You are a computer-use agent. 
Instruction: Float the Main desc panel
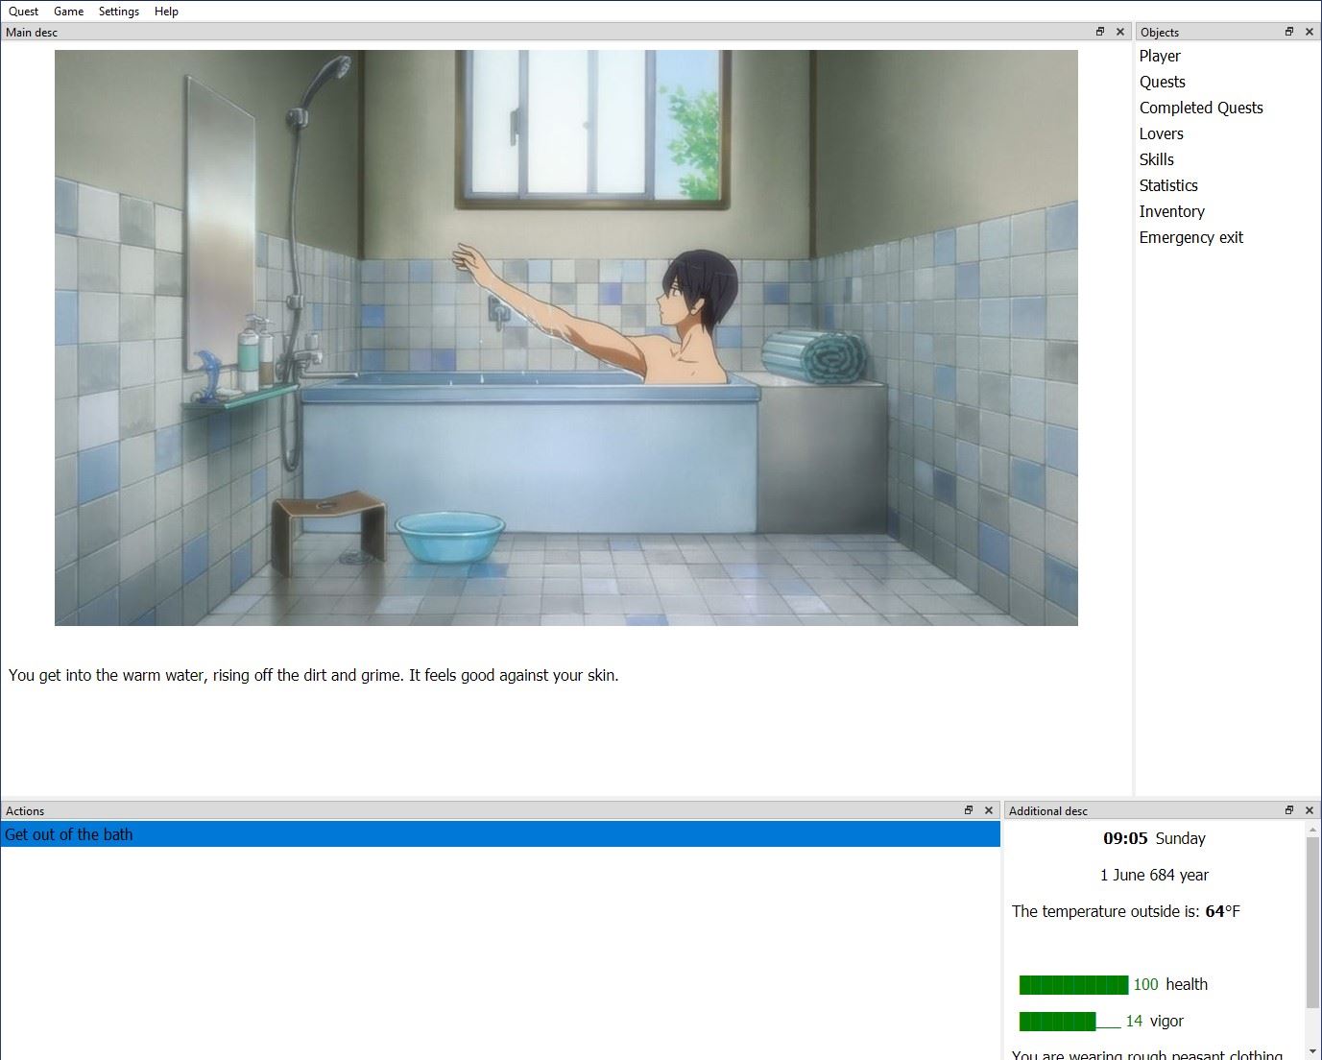coord(1100,32)
